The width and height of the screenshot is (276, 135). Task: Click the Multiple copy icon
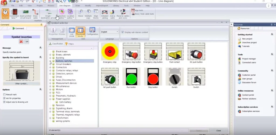coord(88,14)
